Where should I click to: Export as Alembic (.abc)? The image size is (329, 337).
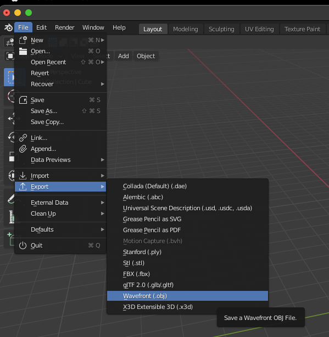[x=187, y=197]
